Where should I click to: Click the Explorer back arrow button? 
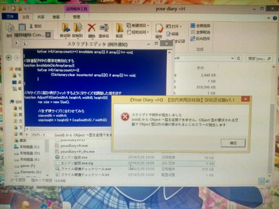(9, 58)
